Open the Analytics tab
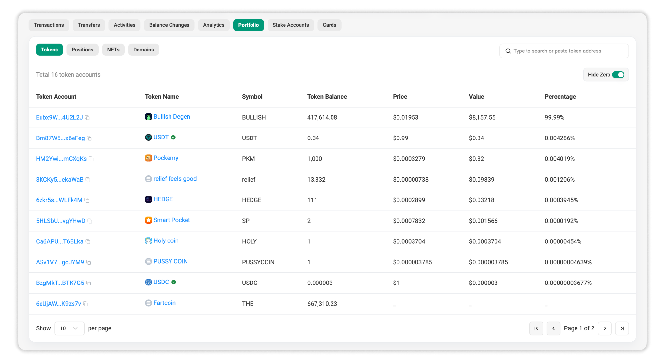Screen dimensions: 665x363 coord(214,25)
